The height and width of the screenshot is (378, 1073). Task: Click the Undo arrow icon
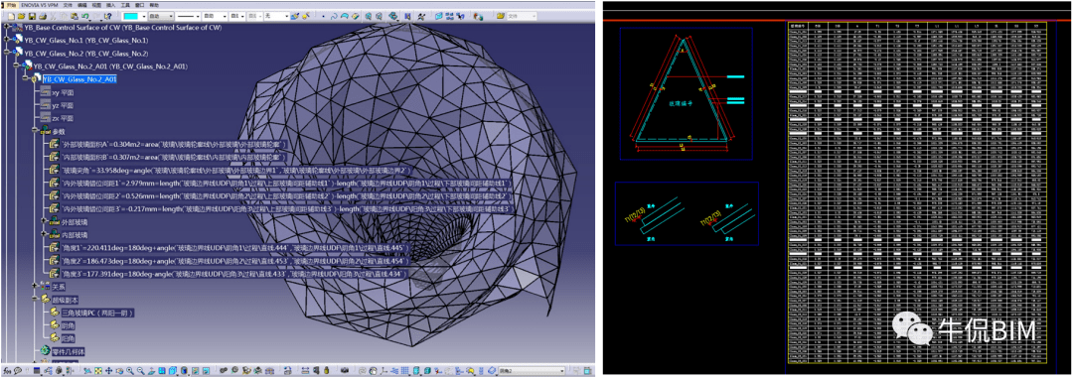pyautogui.click(x=84, y=16)
